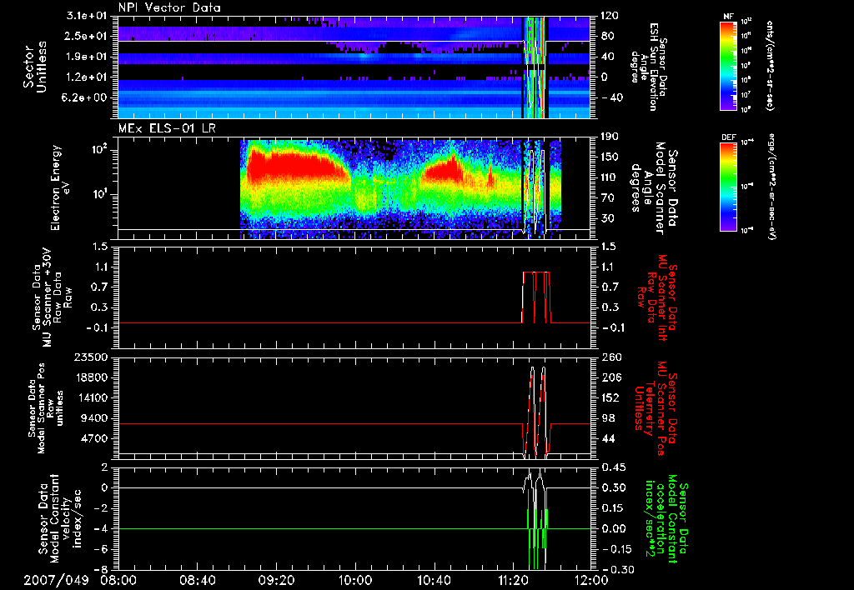
Task: Click the '10:40' time axis label
Action: tap(434, 580)
